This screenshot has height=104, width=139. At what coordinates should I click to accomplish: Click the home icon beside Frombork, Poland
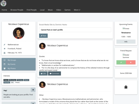click(x=5, y=49)
